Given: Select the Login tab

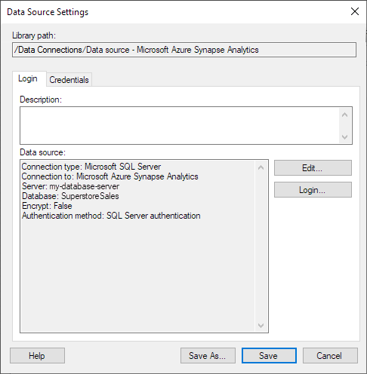Looking at the screenshot, I should (28, 78).
